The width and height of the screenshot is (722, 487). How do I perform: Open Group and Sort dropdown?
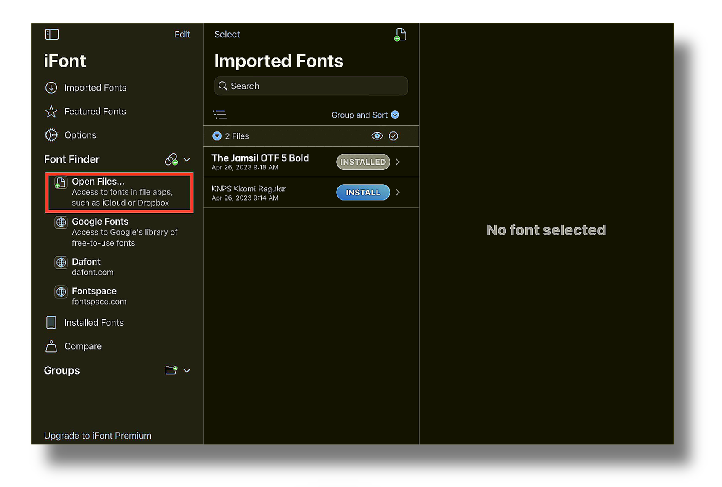pyautogui.click(x=365, y=115)
